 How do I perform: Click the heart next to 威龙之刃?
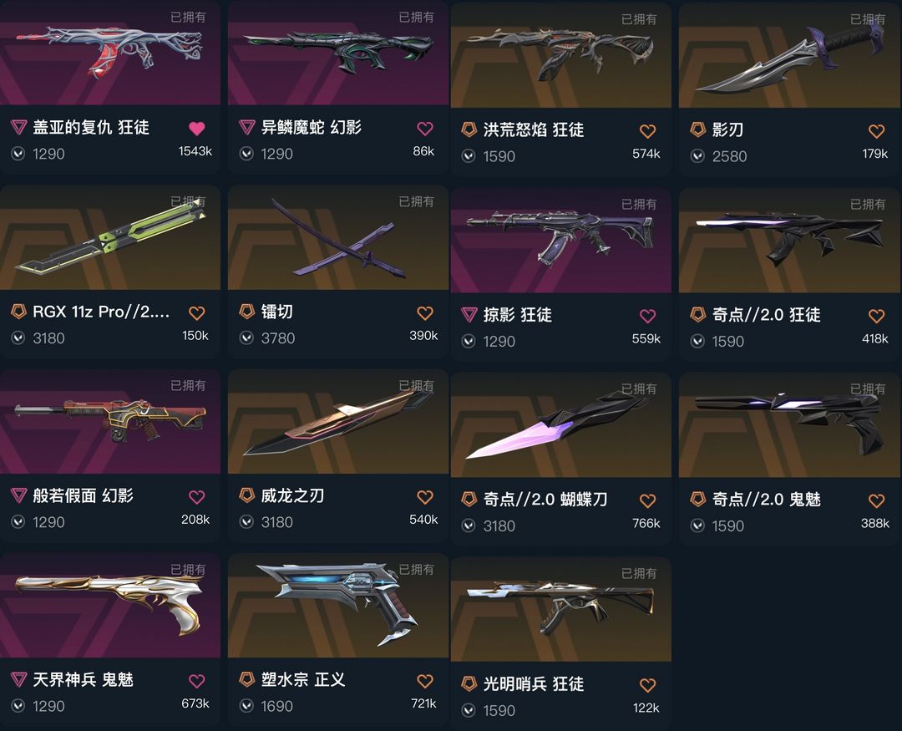pyautogui.click(x=425, y=497)
